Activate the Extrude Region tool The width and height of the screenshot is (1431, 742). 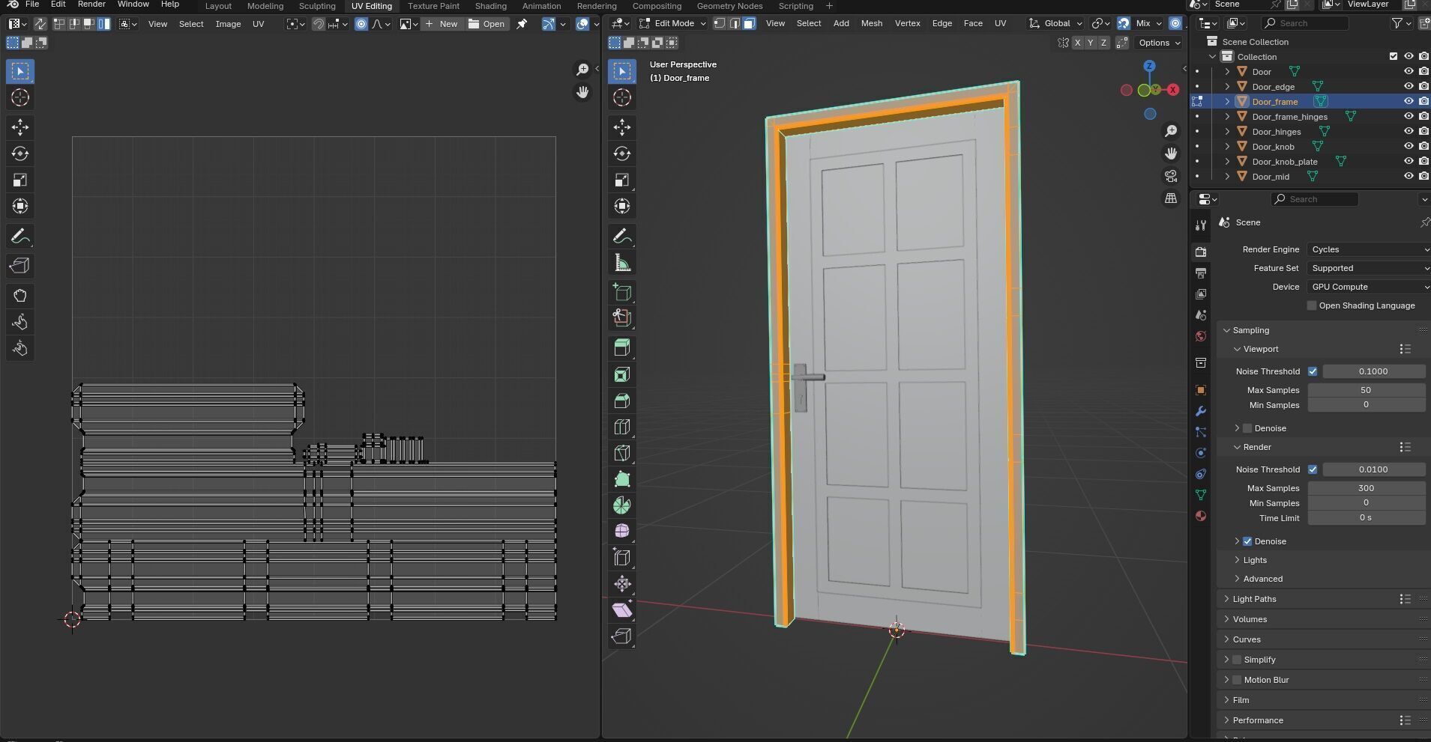pos(622,347)
